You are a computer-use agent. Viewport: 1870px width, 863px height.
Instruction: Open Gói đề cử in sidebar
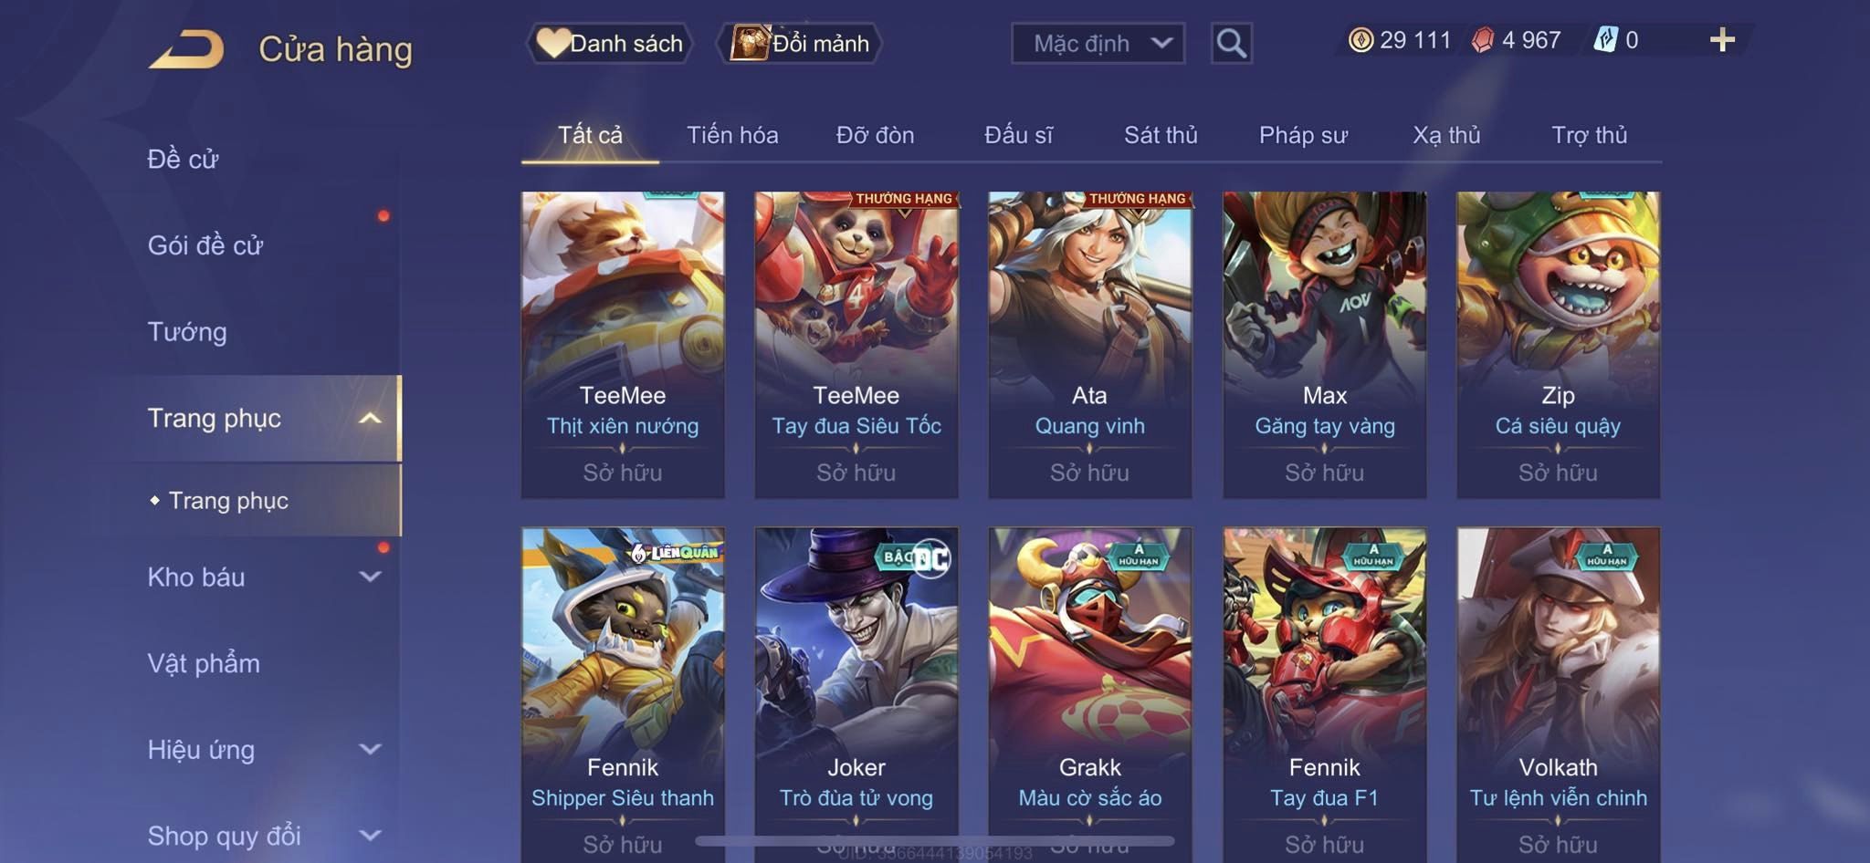(205, 245)
